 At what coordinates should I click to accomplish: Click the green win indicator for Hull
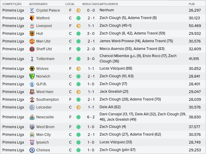(x=78, y=34)
